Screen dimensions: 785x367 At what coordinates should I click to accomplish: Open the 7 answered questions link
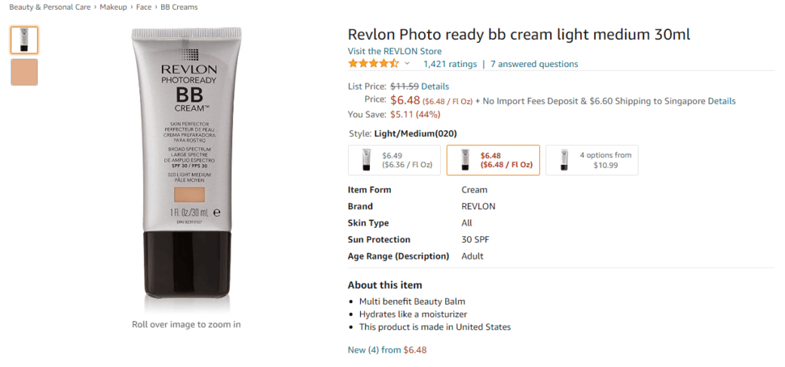point(534,64)
